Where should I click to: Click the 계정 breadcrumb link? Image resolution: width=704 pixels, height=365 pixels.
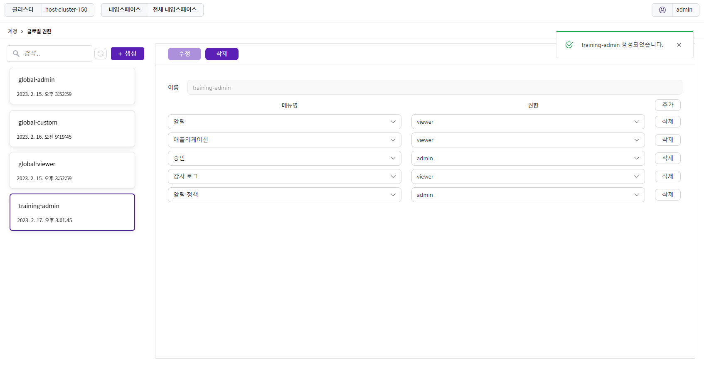coord(12,32)
